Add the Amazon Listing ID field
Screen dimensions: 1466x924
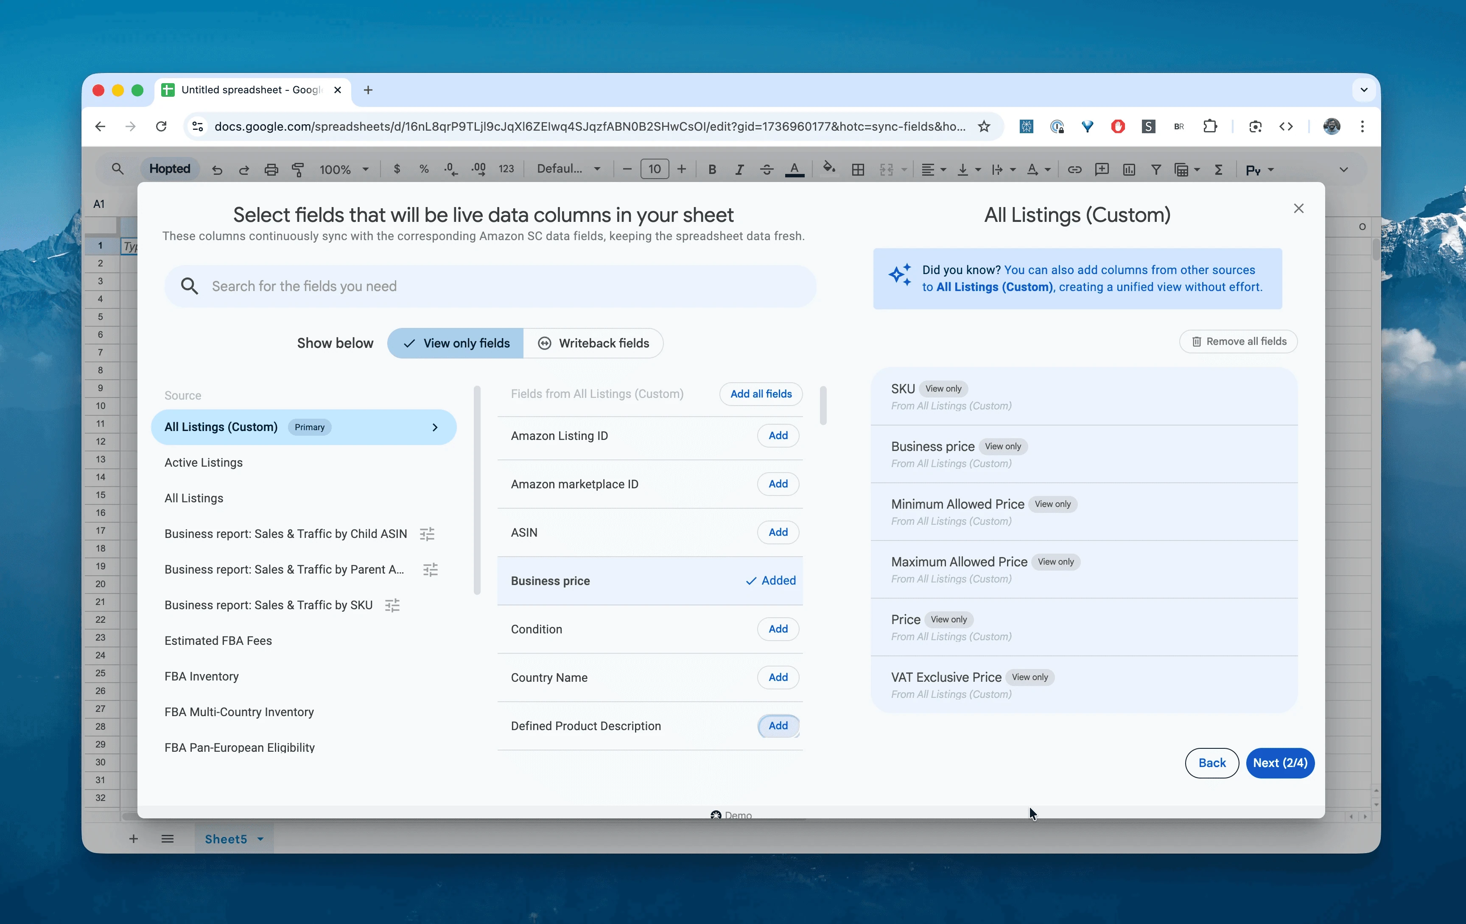[x=778, y=436]
